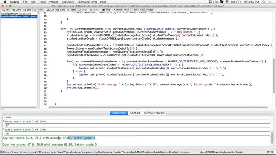Switch to the Interactions tab
276x155 pixels.
coord(119,113)
